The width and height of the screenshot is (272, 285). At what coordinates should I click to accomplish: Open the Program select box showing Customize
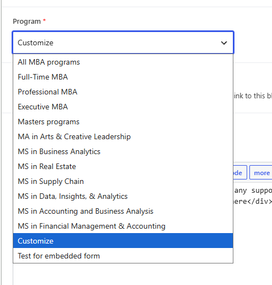123,43
